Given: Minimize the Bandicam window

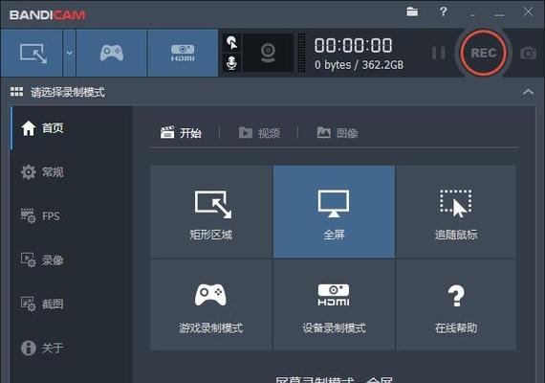Looking at the screenshot, I should click(499, 14).
